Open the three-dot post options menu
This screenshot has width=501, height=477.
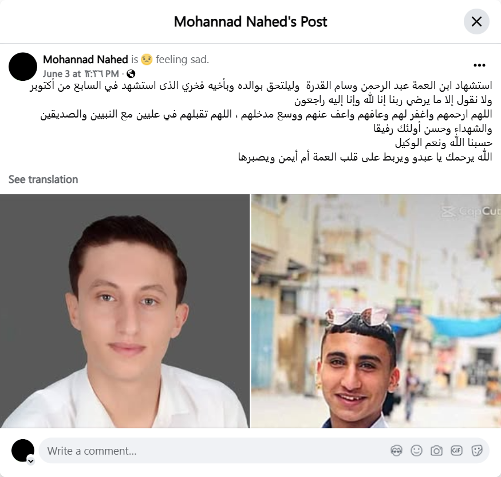[479, 65]
